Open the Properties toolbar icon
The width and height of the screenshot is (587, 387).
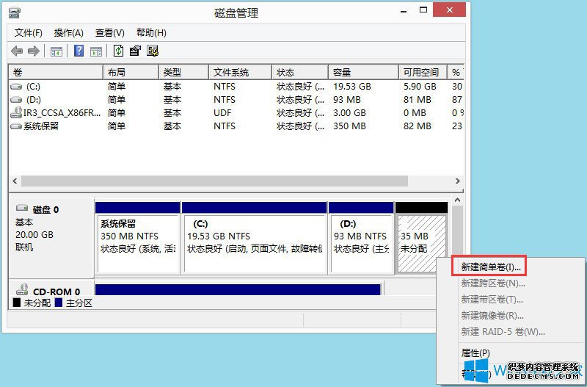coord(135,51)
